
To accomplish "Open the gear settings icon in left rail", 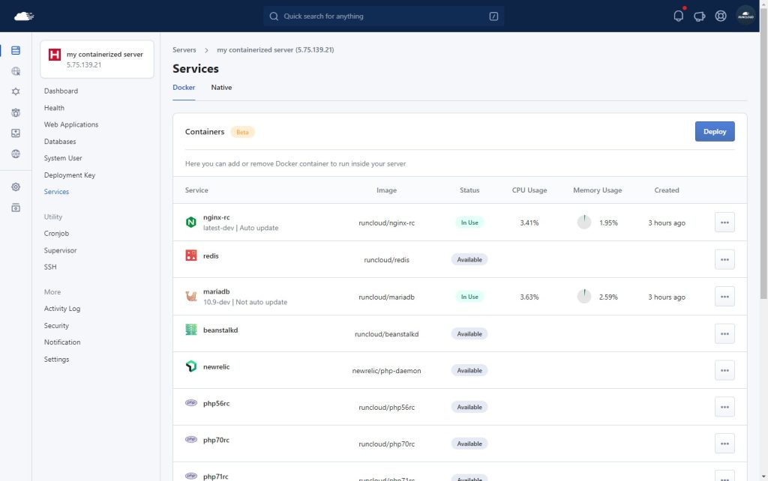I will [x=16, y=187].
